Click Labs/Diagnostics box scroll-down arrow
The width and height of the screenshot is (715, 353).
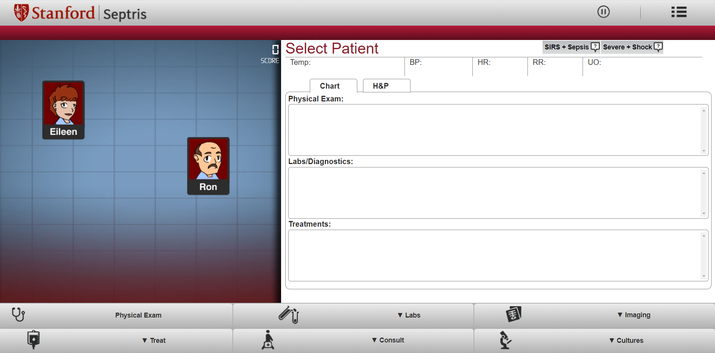704,213
